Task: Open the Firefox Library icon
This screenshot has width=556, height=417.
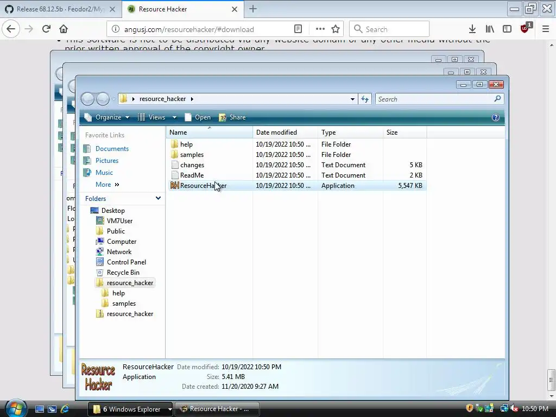Action: tap(490, 29)
